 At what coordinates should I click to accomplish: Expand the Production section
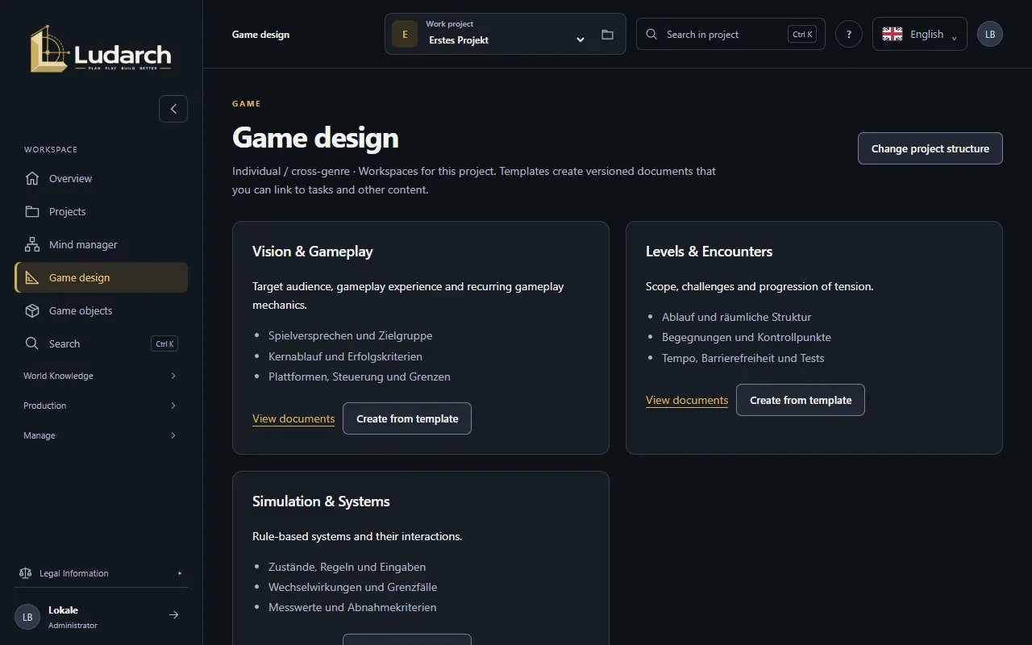click(101, 406)
